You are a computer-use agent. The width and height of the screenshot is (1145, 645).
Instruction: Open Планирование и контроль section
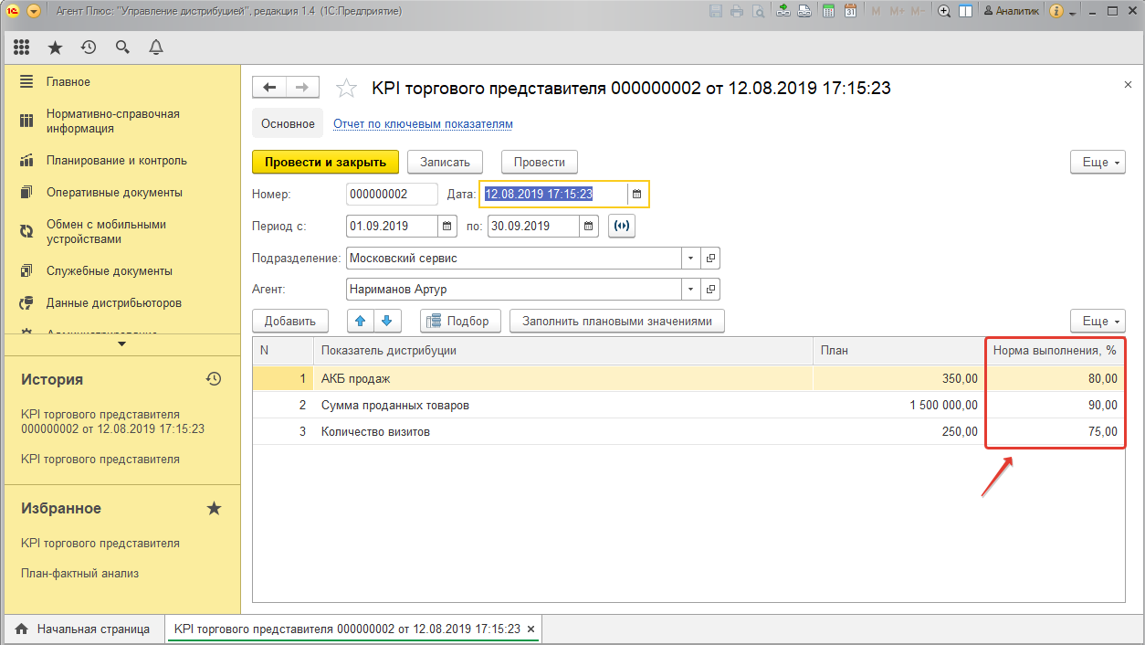coord(116,161)
